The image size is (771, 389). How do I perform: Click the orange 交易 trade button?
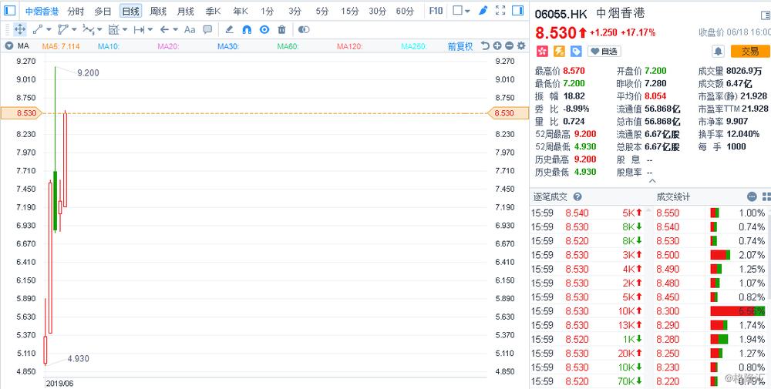pos(750,51)
